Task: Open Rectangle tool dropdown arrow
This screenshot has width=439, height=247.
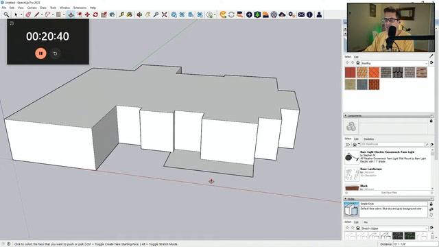Action: (64, 15)
